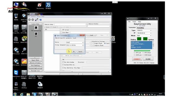Open file explorer folder in taskbar
The image size is (174, 97).
28,94
